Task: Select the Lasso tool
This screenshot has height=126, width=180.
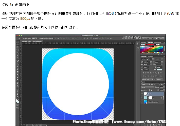Action: coord(17,49)
